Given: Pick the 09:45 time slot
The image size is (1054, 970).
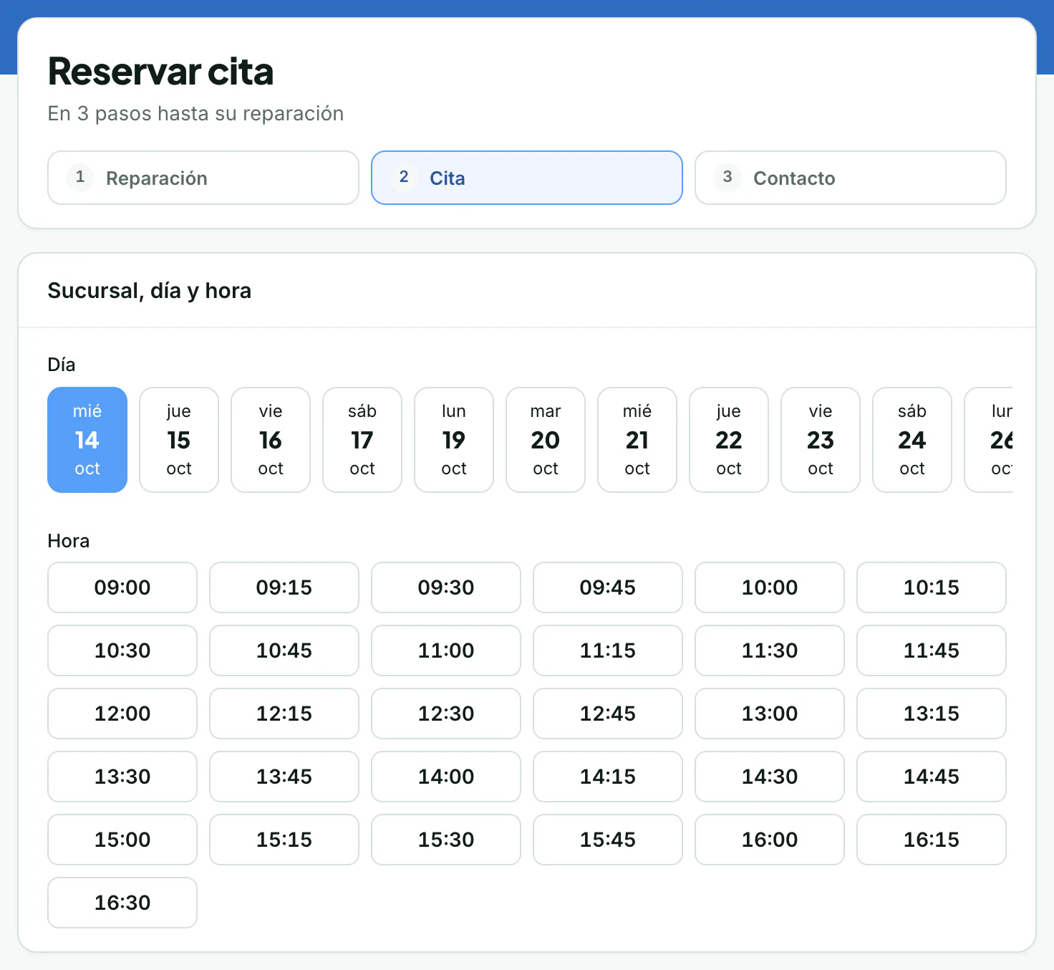Looking at the screenshot, I should tap(608, 587).
